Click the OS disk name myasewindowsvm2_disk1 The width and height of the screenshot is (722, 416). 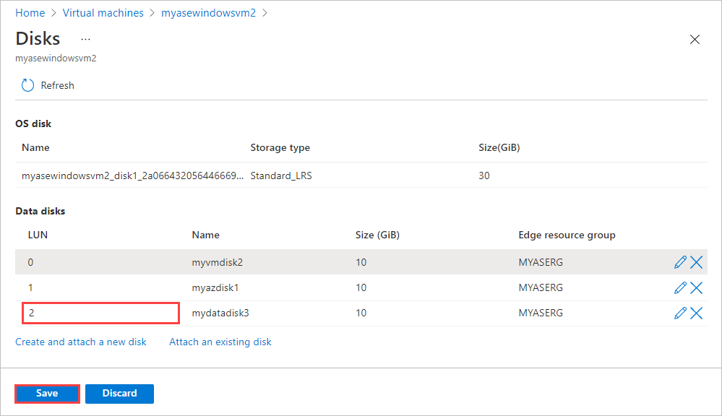click(132, 175)
